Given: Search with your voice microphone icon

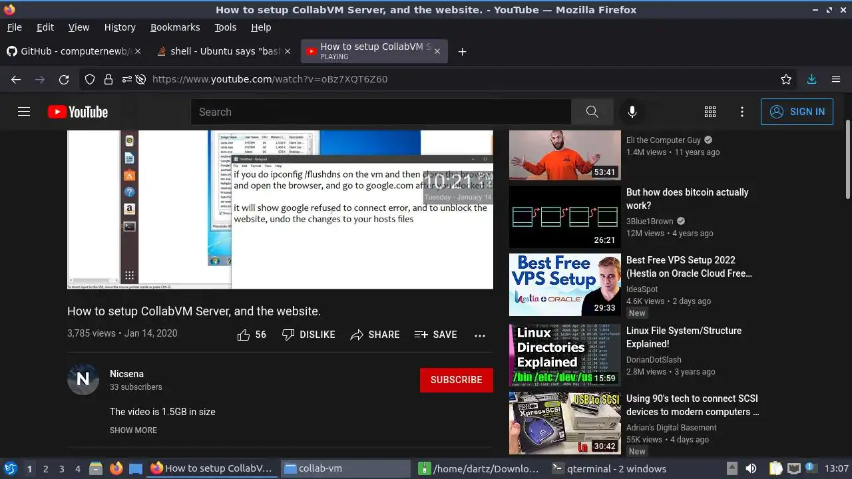Looking at the screenshot, I should (x=632, y=112).
